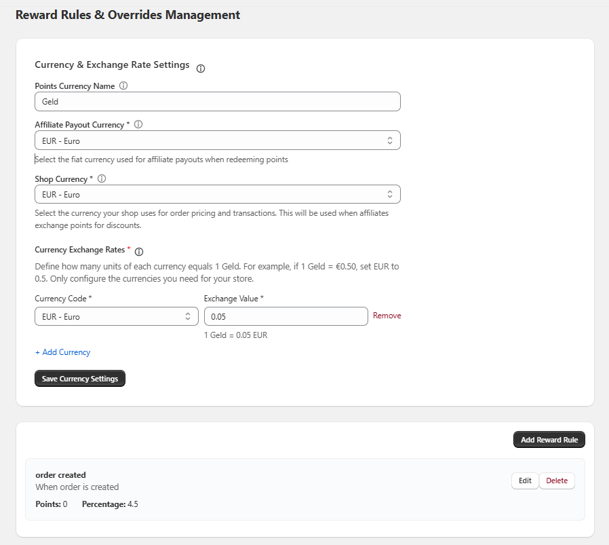
Task: Open the Affiliate Payout Currency dropdown
Action: point(217,140)
